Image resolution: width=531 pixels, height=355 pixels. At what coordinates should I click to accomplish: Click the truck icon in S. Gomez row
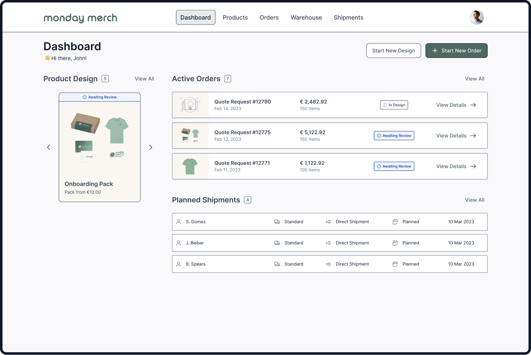277,222
